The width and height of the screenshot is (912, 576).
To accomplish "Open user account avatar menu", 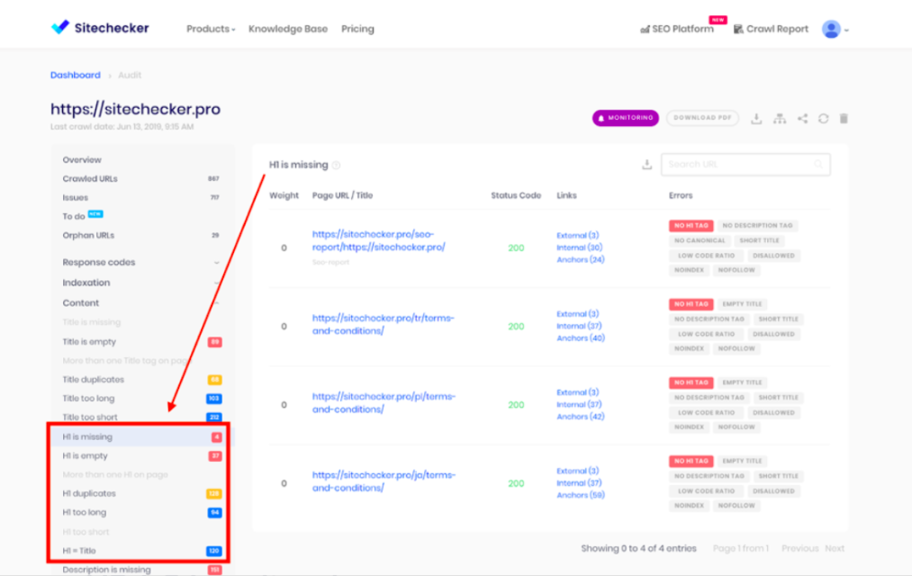I will [835, 29].
